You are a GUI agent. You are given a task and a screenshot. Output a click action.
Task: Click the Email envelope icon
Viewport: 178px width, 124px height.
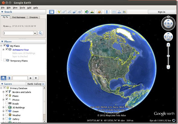tap(114, 12)
